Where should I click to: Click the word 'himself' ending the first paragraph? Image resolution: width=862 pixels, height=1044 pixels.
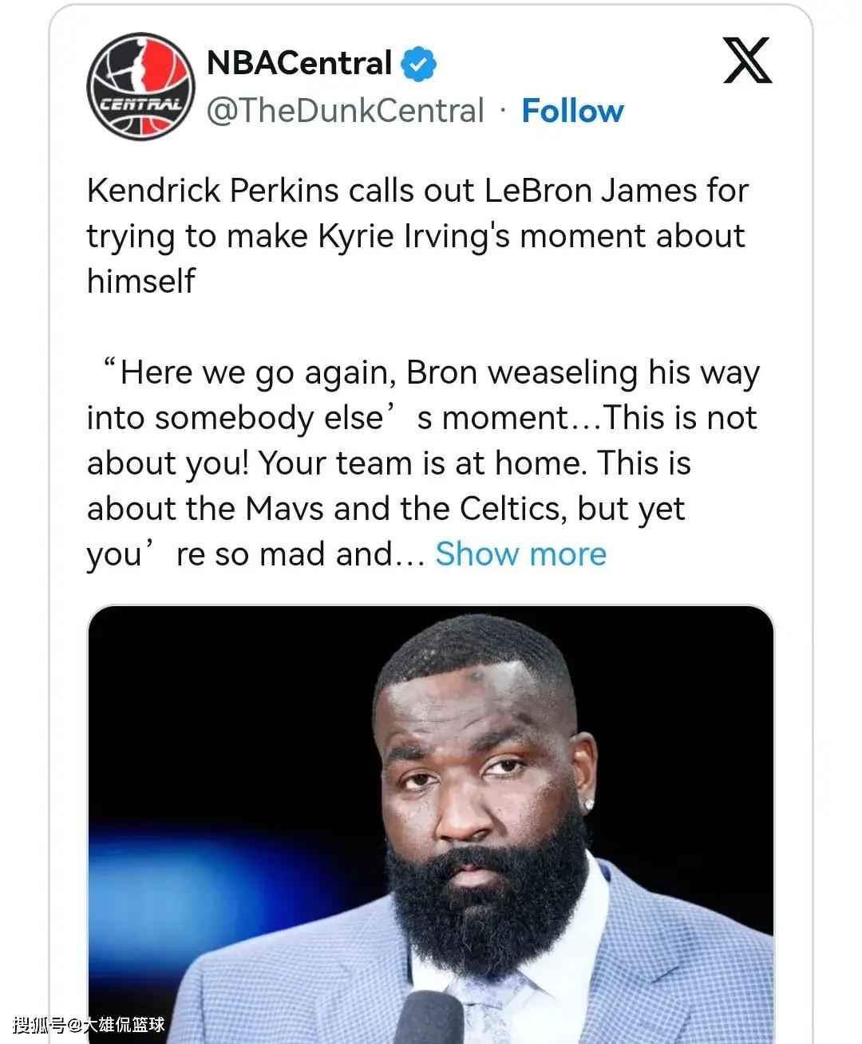140,281
